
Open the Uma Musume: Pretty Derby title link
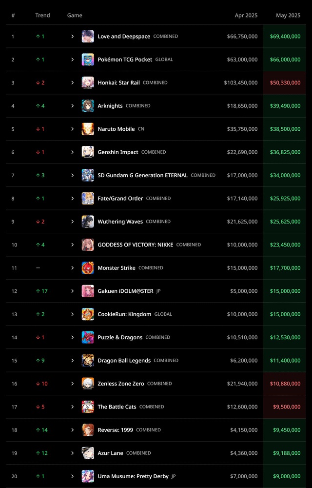(x=133, y=476)
